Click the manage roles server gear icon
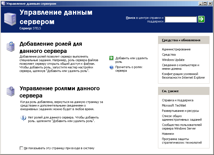 [x=11, y=91]
